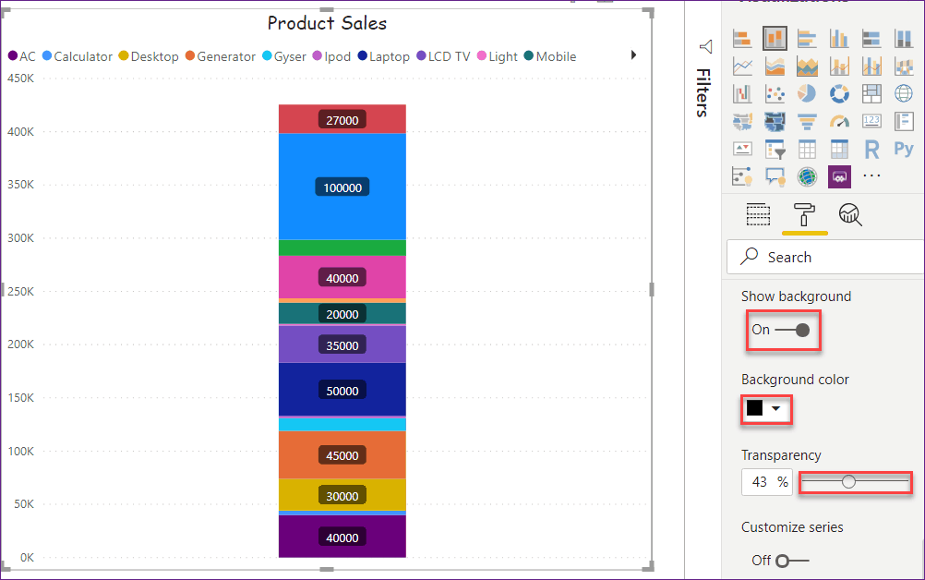Select the R script visual

871,149
